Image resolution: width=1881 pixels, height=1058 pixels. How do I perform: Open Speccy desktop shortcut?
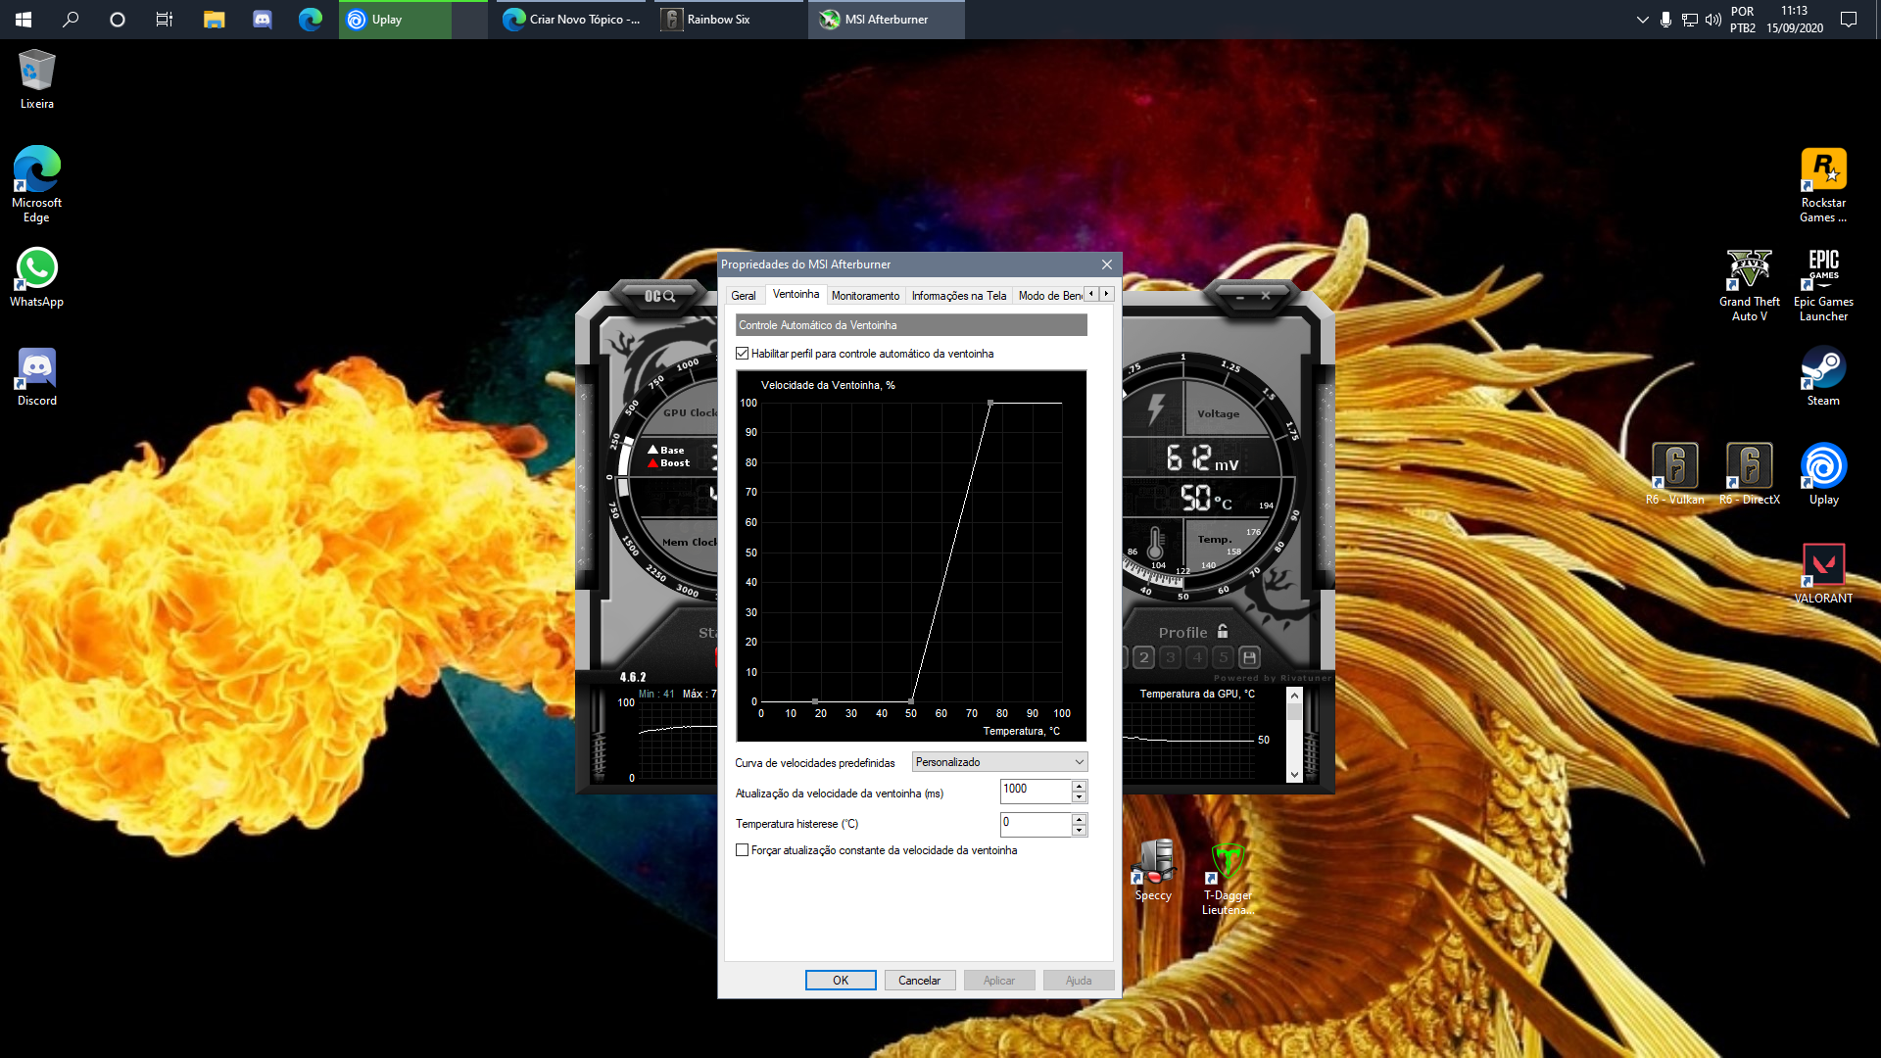(1153, 871)
